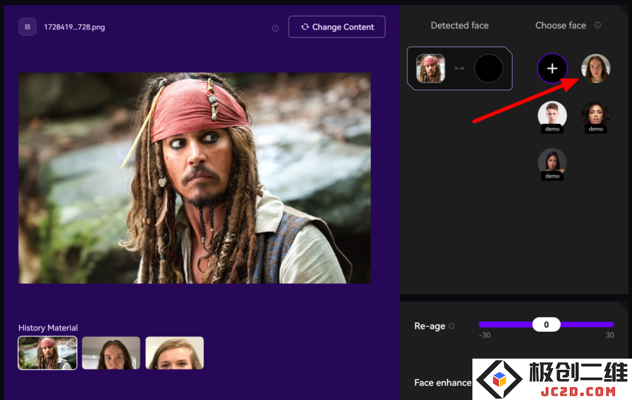Click the Change Content button
This screenshot has width=632, height=400.
click(336, 27)
